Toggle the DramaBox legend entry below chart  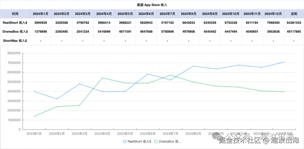[x=168, y=141]
